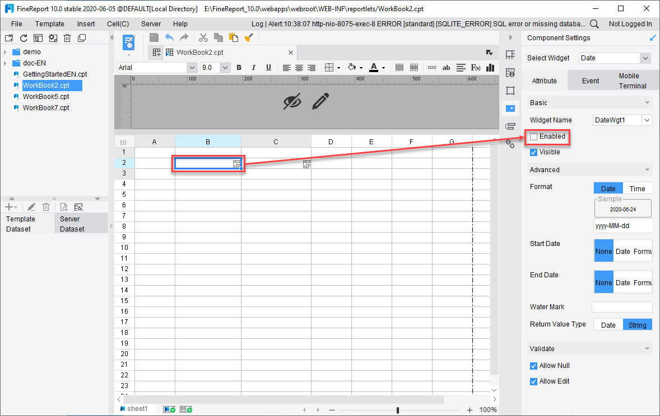Align cell text right
This screenshot has height=416, width=660.
click(312, 68)
